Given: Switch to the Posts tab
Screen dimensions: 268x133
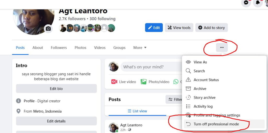Looking at the screenshot, I should 20,48.
